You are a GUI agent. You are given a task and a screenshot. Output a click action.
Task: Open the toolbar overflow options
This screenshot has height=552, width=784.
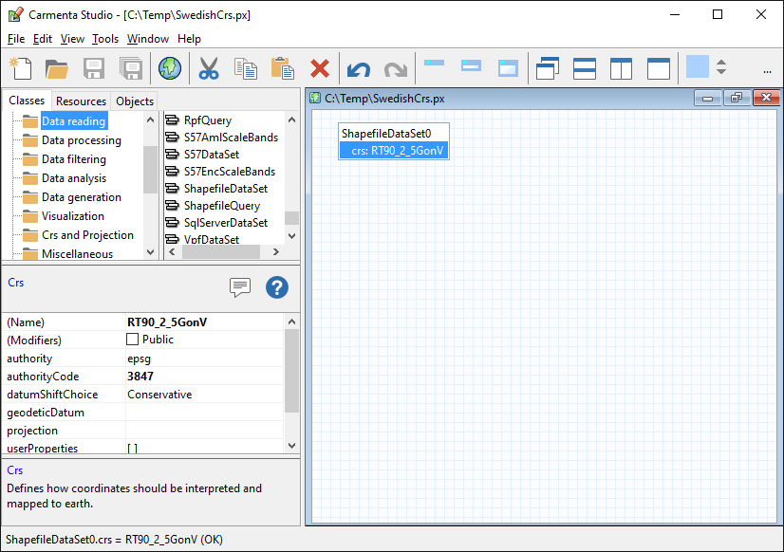767,69
